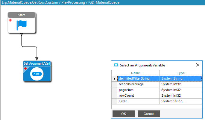
Task: Click System.String type of delimitedFilterString
Action: 181,79
